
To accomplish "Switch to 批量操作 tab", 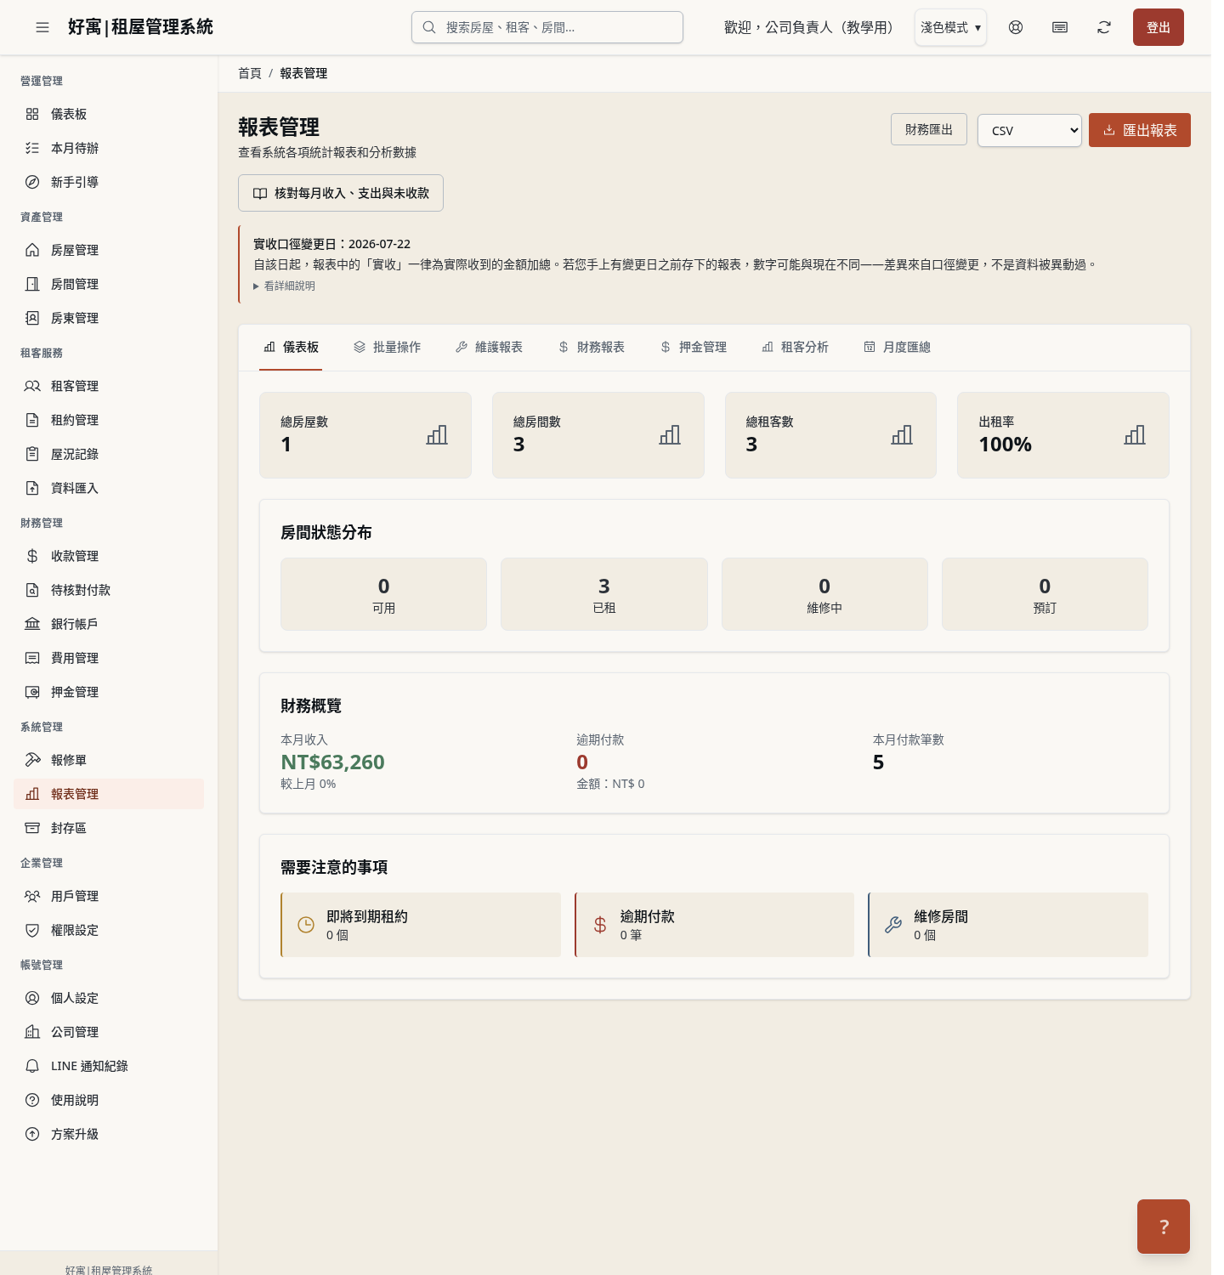I will click(x=387, y=347).
